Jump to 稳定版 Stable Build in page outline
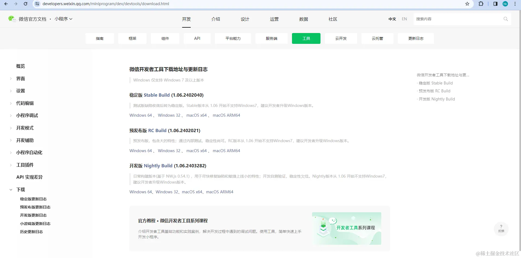521x258 pixels. (x=436, y=83)
